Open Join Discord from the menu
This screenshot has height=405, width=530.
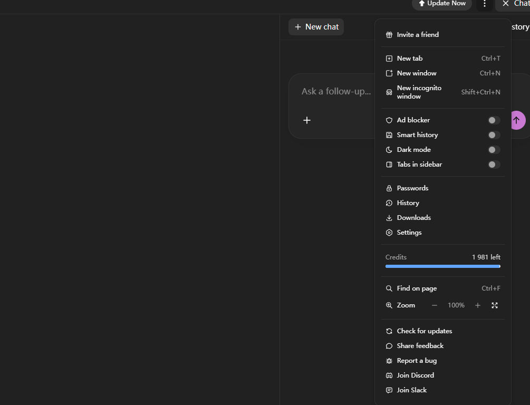(415, 375)
